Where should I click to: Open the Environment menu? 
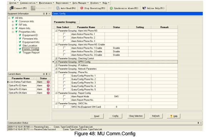(x=63, y=3)
